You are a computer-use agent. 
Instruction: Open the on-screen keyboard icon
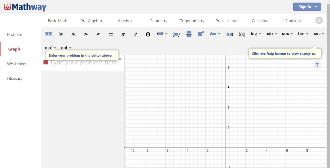pos(48,34)
